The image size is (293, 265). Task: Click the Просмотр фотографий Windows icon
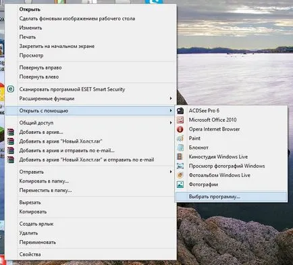pyautogui.click(x=180, y=166)
